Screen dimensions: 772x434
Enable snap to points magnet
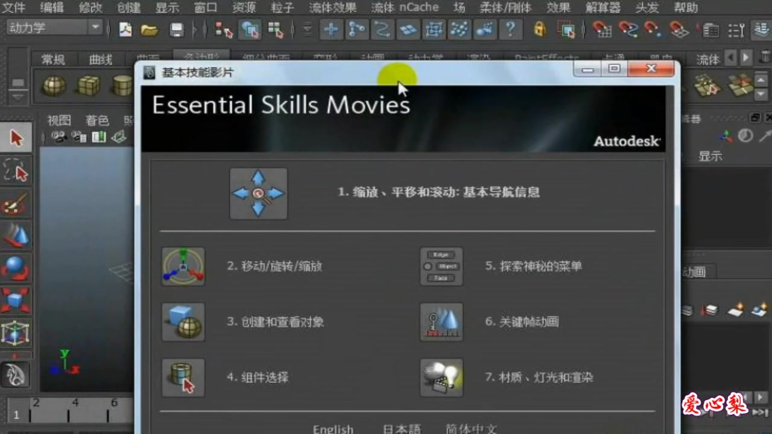tap(653, 30)
